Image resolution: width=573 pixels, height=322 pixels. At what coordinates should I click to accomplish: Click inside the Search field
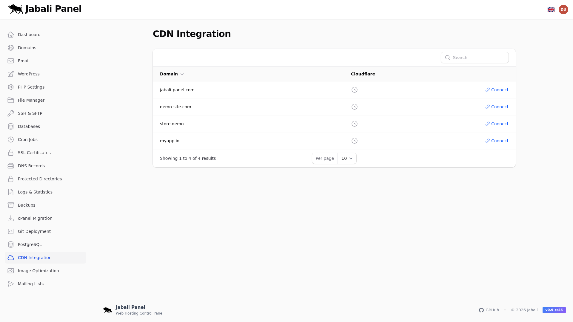coord(475,58)
